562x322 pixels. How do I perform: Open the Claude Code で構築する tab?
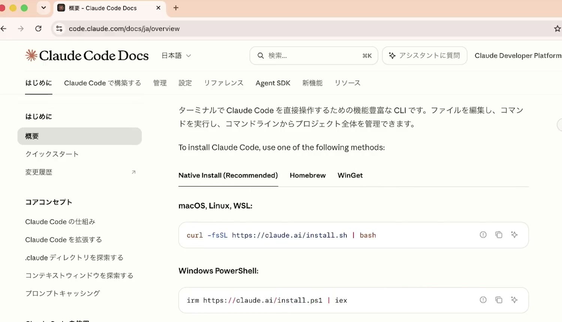pos(103,83)
